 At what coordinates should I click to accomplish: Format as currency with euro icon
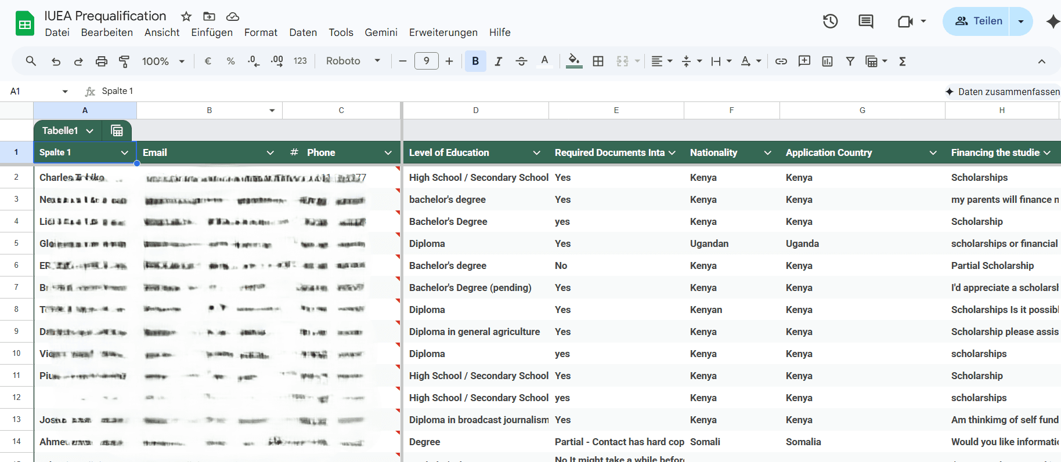click(208, 61)
